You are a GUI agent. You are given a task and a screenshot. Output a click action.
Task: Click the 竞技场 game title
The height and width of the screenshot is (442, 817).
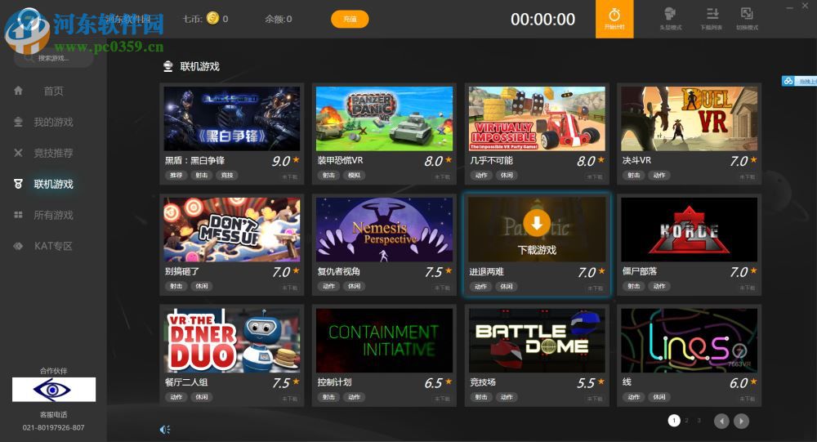(x=483, y=382)
